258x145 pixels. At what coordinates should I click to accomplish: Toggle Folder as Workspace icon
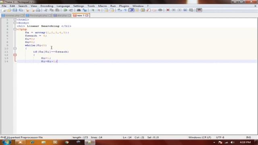(x=154, y=10)
